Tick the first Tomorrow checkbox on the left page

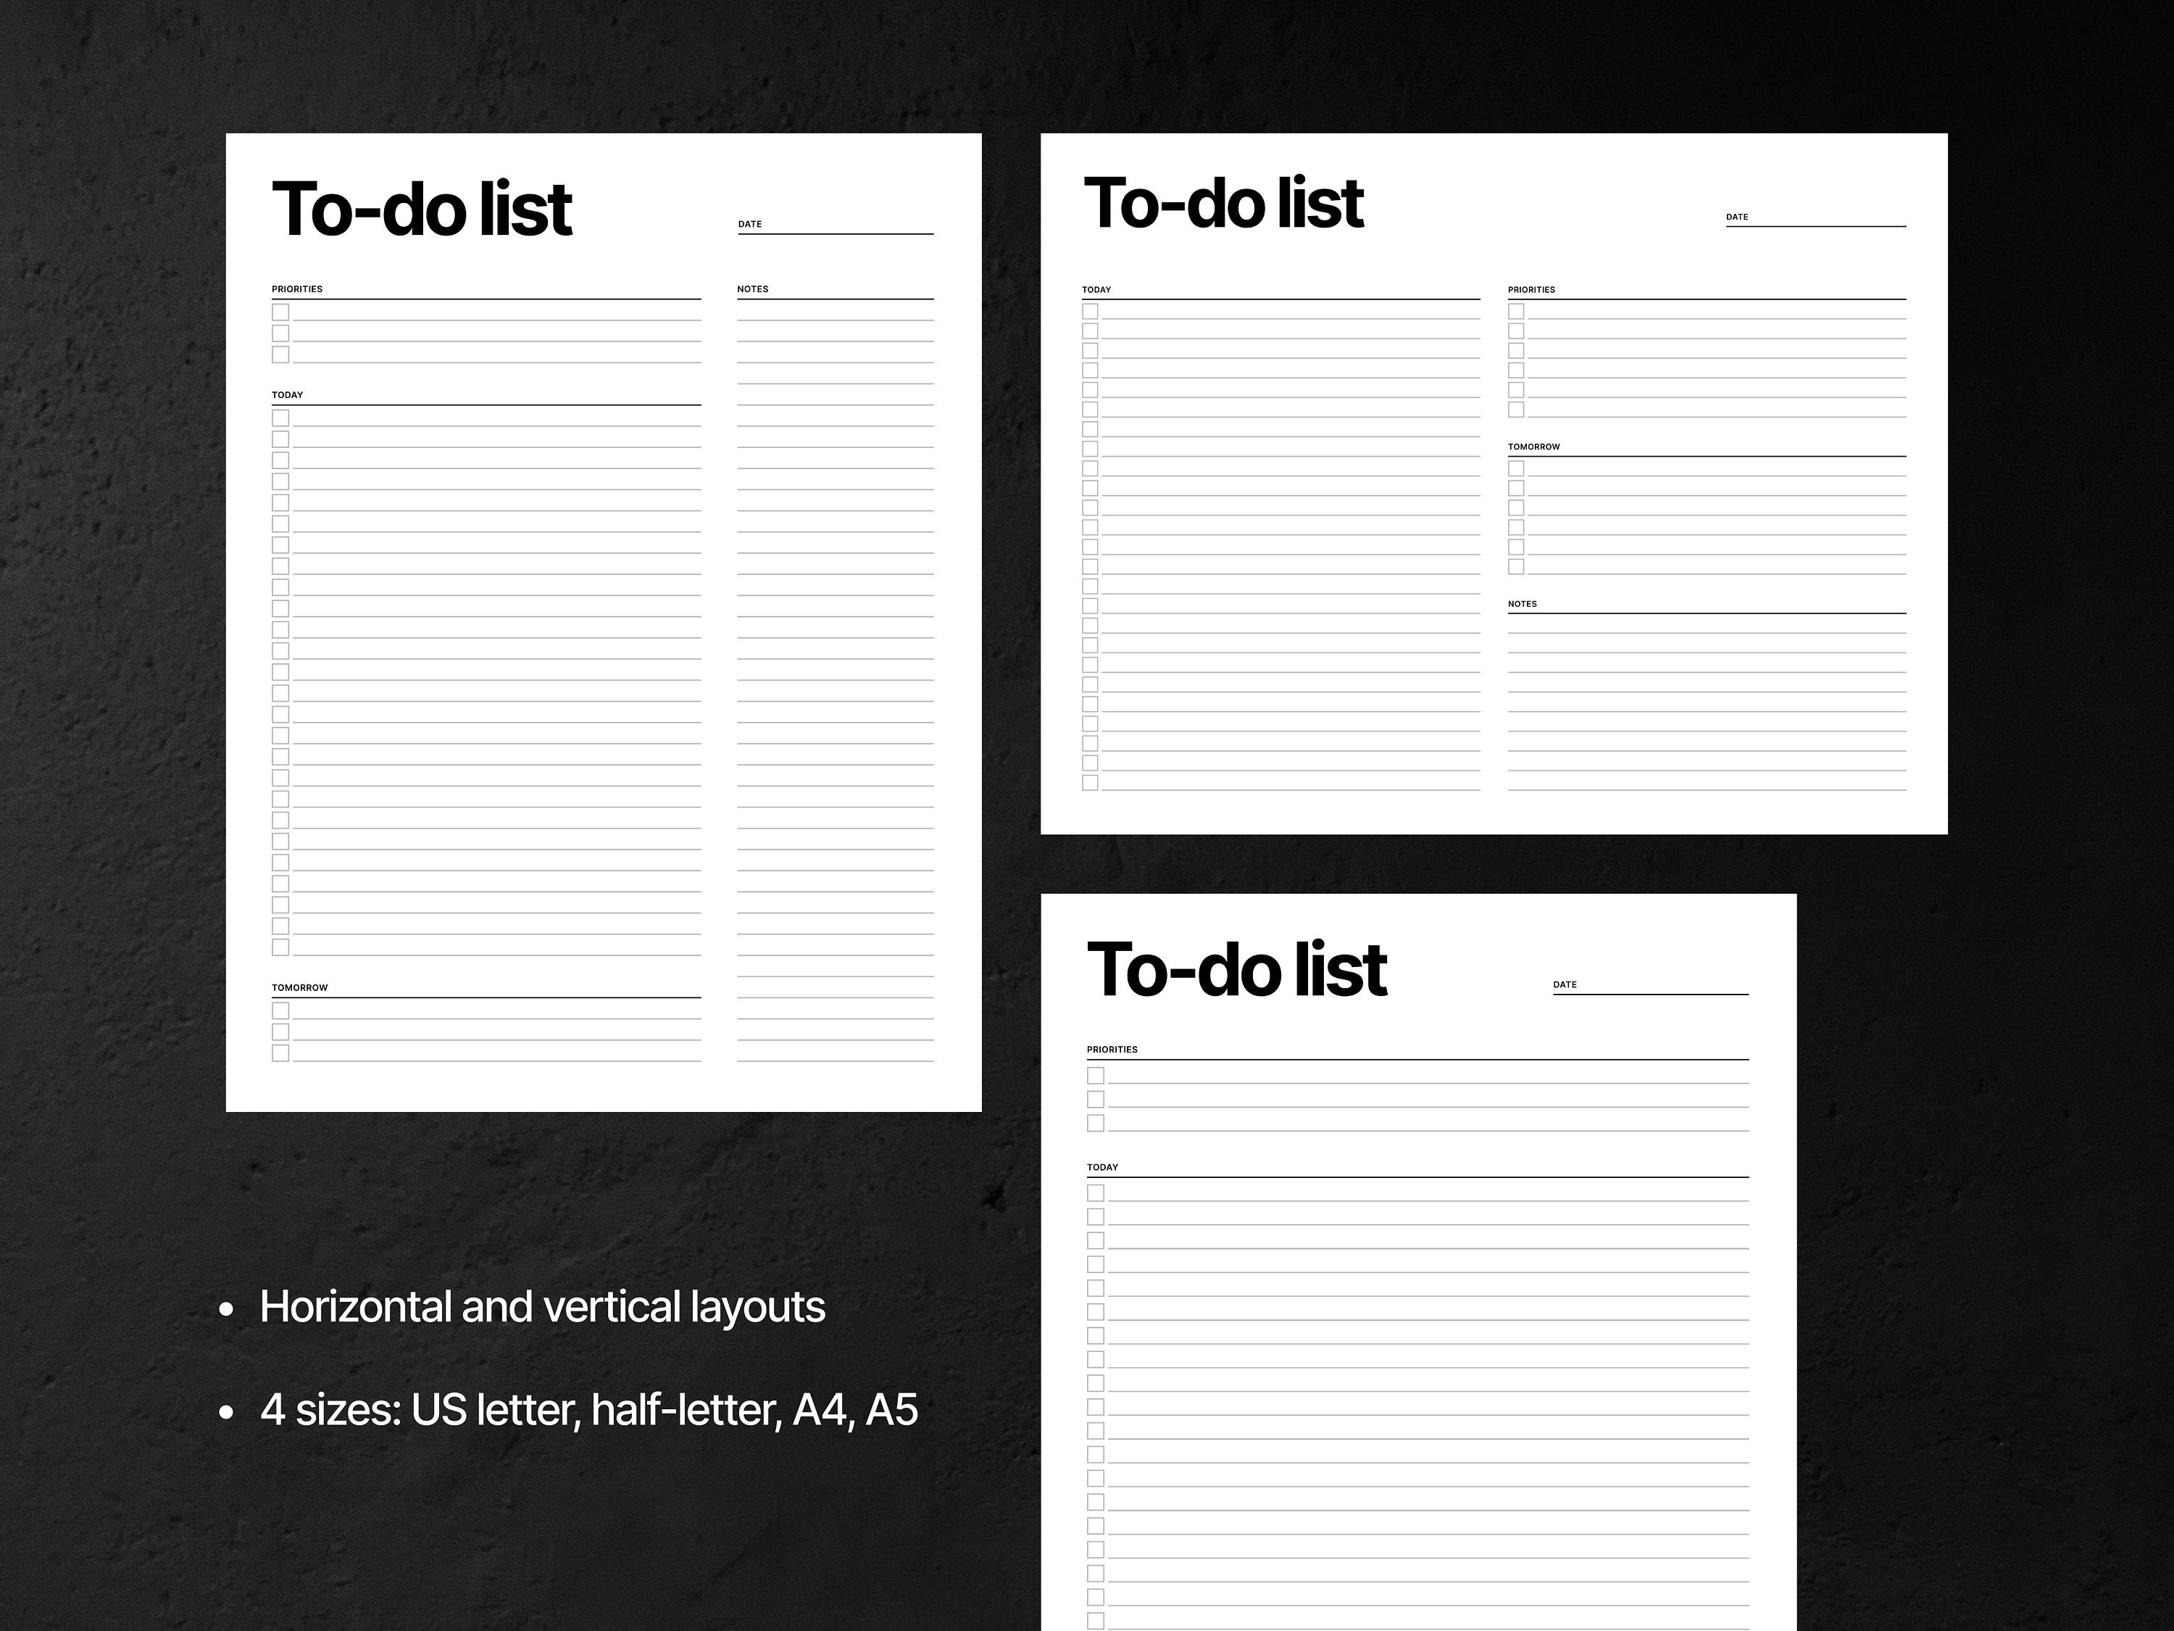(281, 1010)
